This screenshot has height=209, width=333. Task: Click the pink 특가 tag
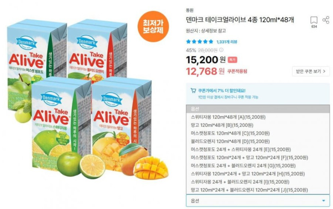tap(233, 60)
